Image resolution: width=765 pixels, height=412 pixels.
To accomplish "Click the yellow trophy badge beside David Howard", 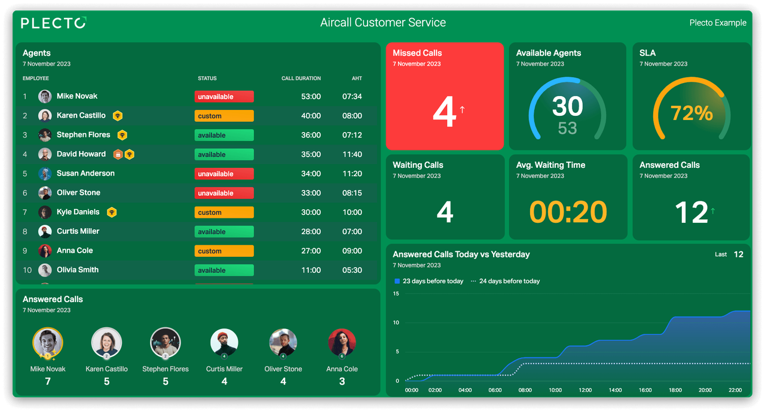I will pyautogui.click(x=129, y=155).
